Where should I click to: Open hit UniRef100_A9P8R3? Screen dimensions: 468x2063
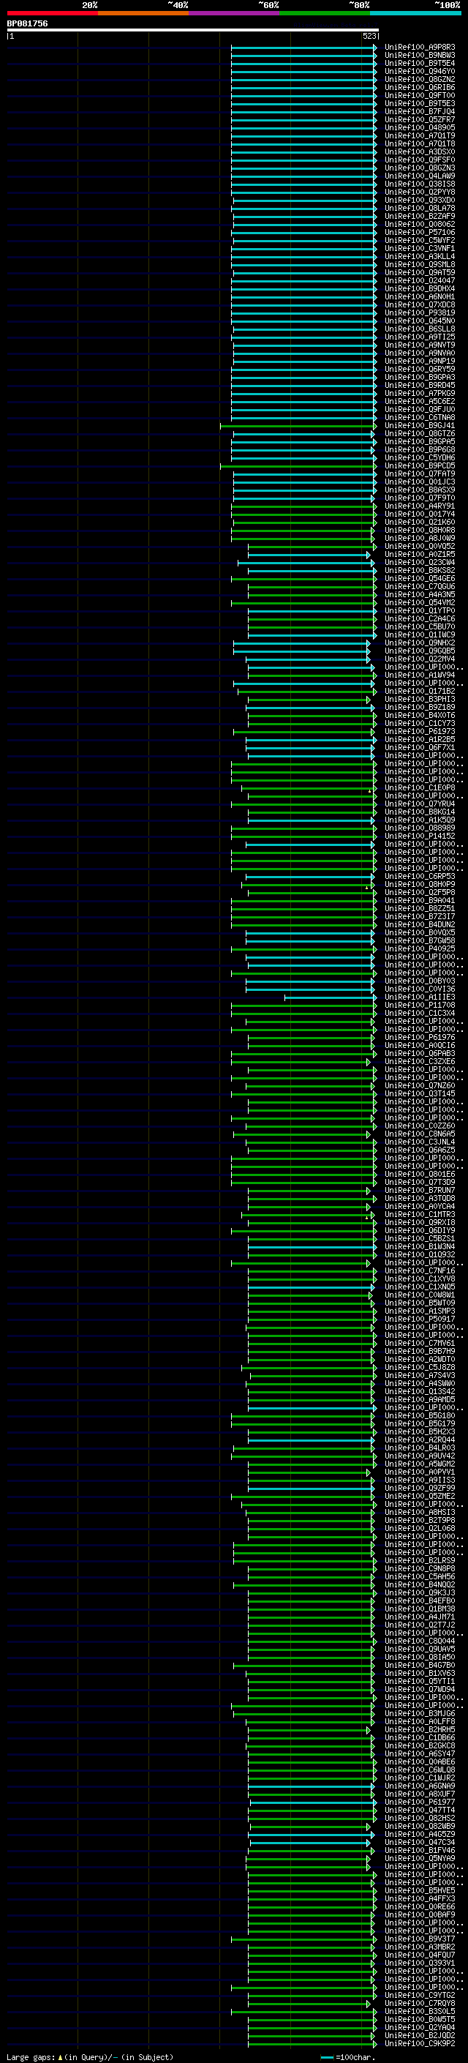(420, 48)
